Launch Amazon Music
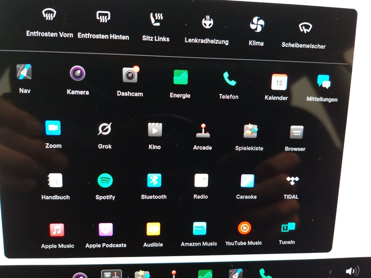The height and width of the screenshot is (278, 371). click(200, 228)
